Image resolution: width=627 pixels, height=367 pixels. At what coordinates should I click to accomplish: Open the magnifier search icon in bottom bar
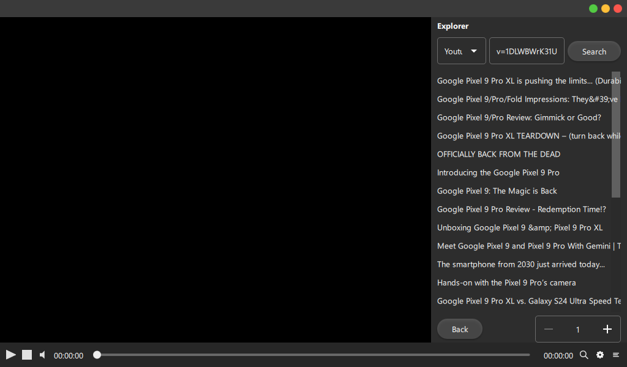pos(584,355)
